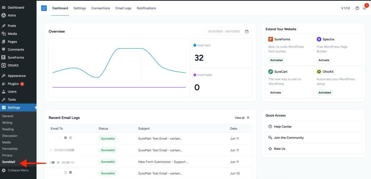Click the V 1.7.0 version badge
This screenshot has height=179, width=371.
click(x=345, y=8)
